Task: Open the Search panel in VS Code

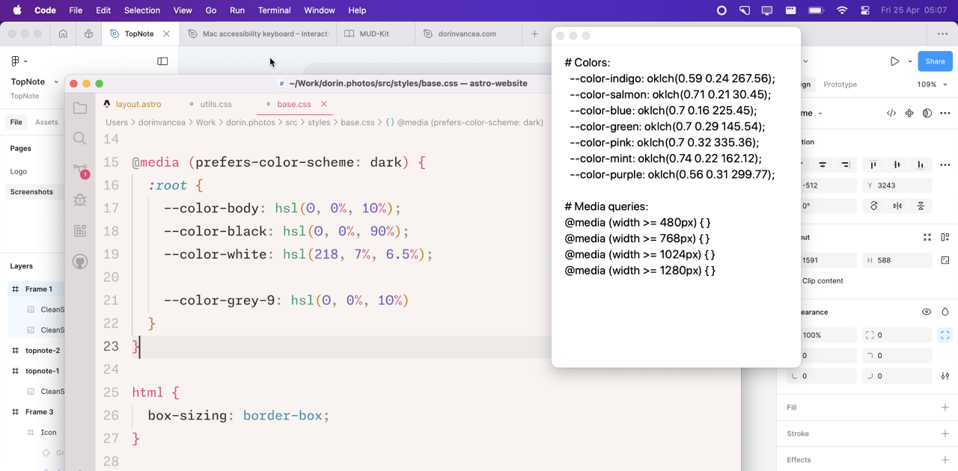Action: point(80,138)
